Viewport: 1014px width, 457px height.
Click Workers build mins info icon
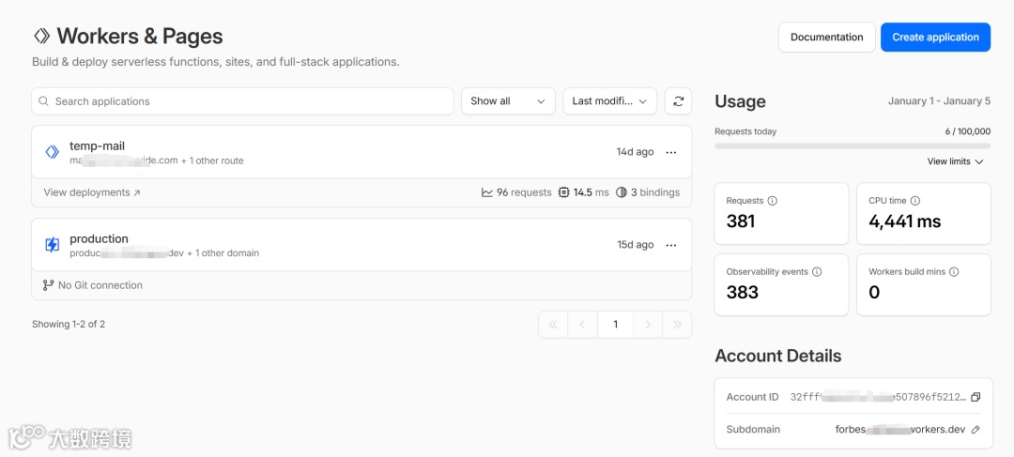(954, 272)
